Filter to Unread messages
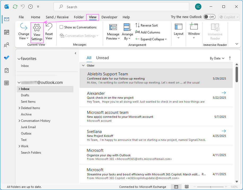 click(x=103, y=58)
